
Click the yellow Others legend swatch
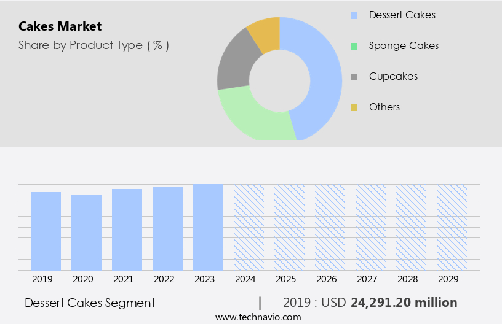(354, 107)
